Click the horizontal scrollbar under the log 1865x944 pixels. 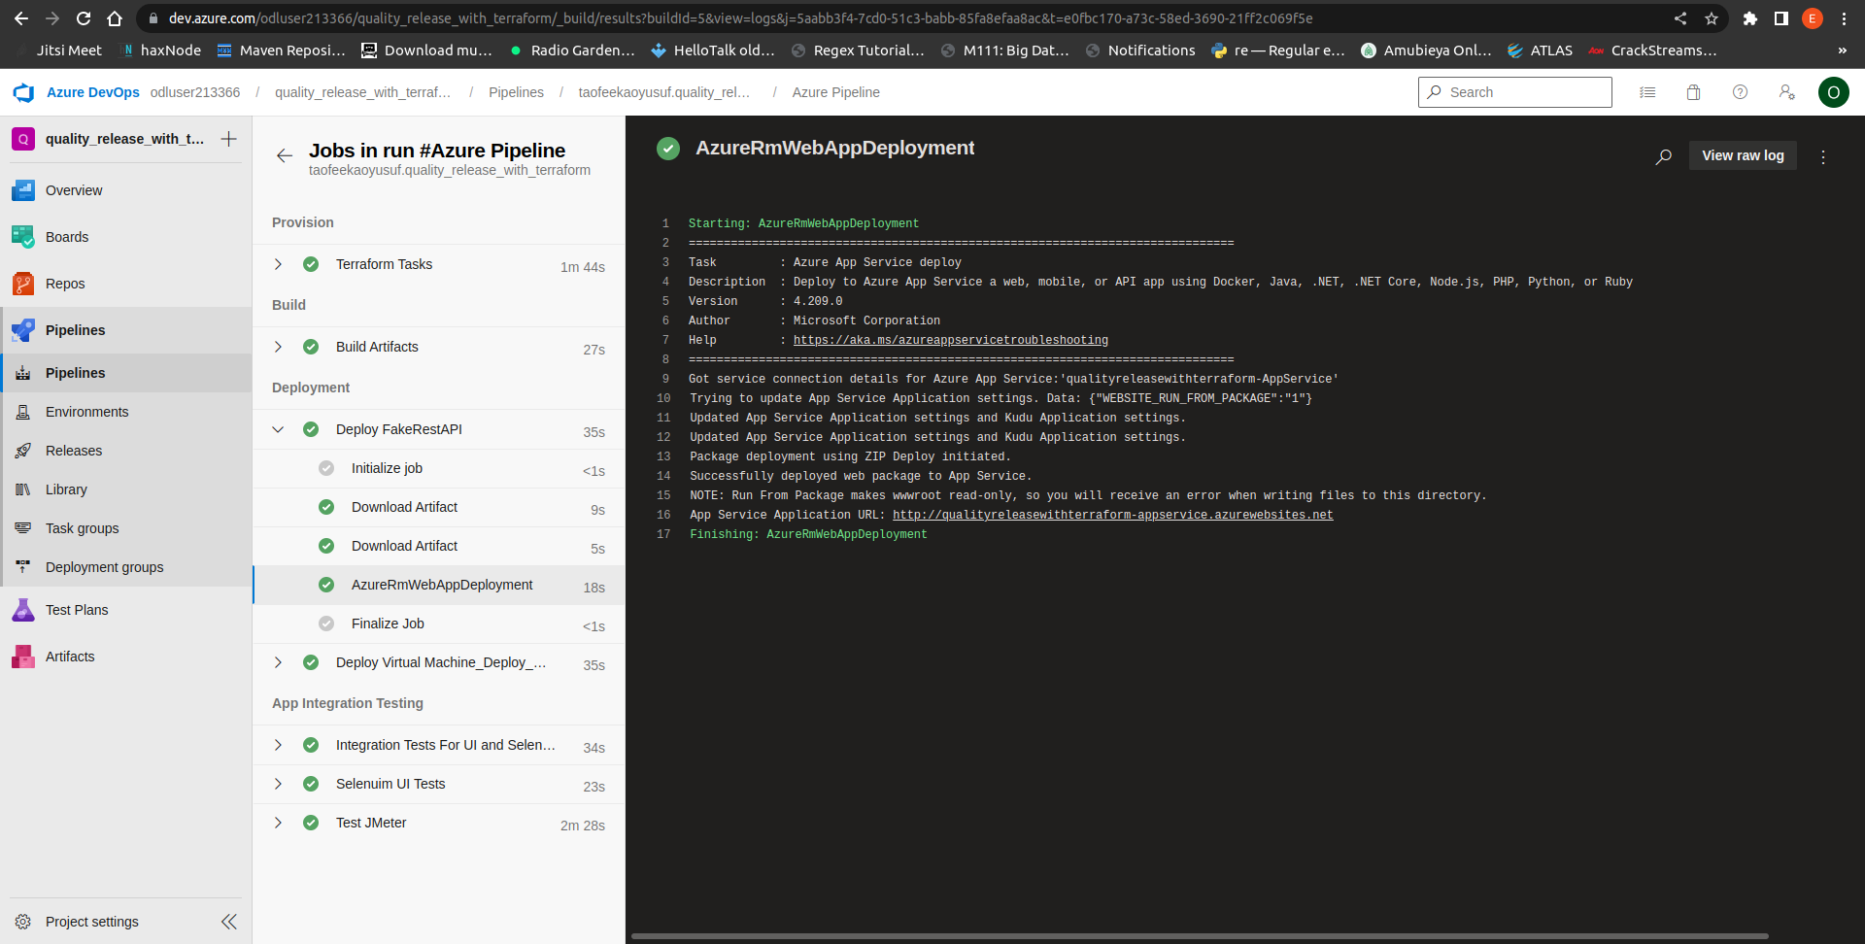(1200, 936)
